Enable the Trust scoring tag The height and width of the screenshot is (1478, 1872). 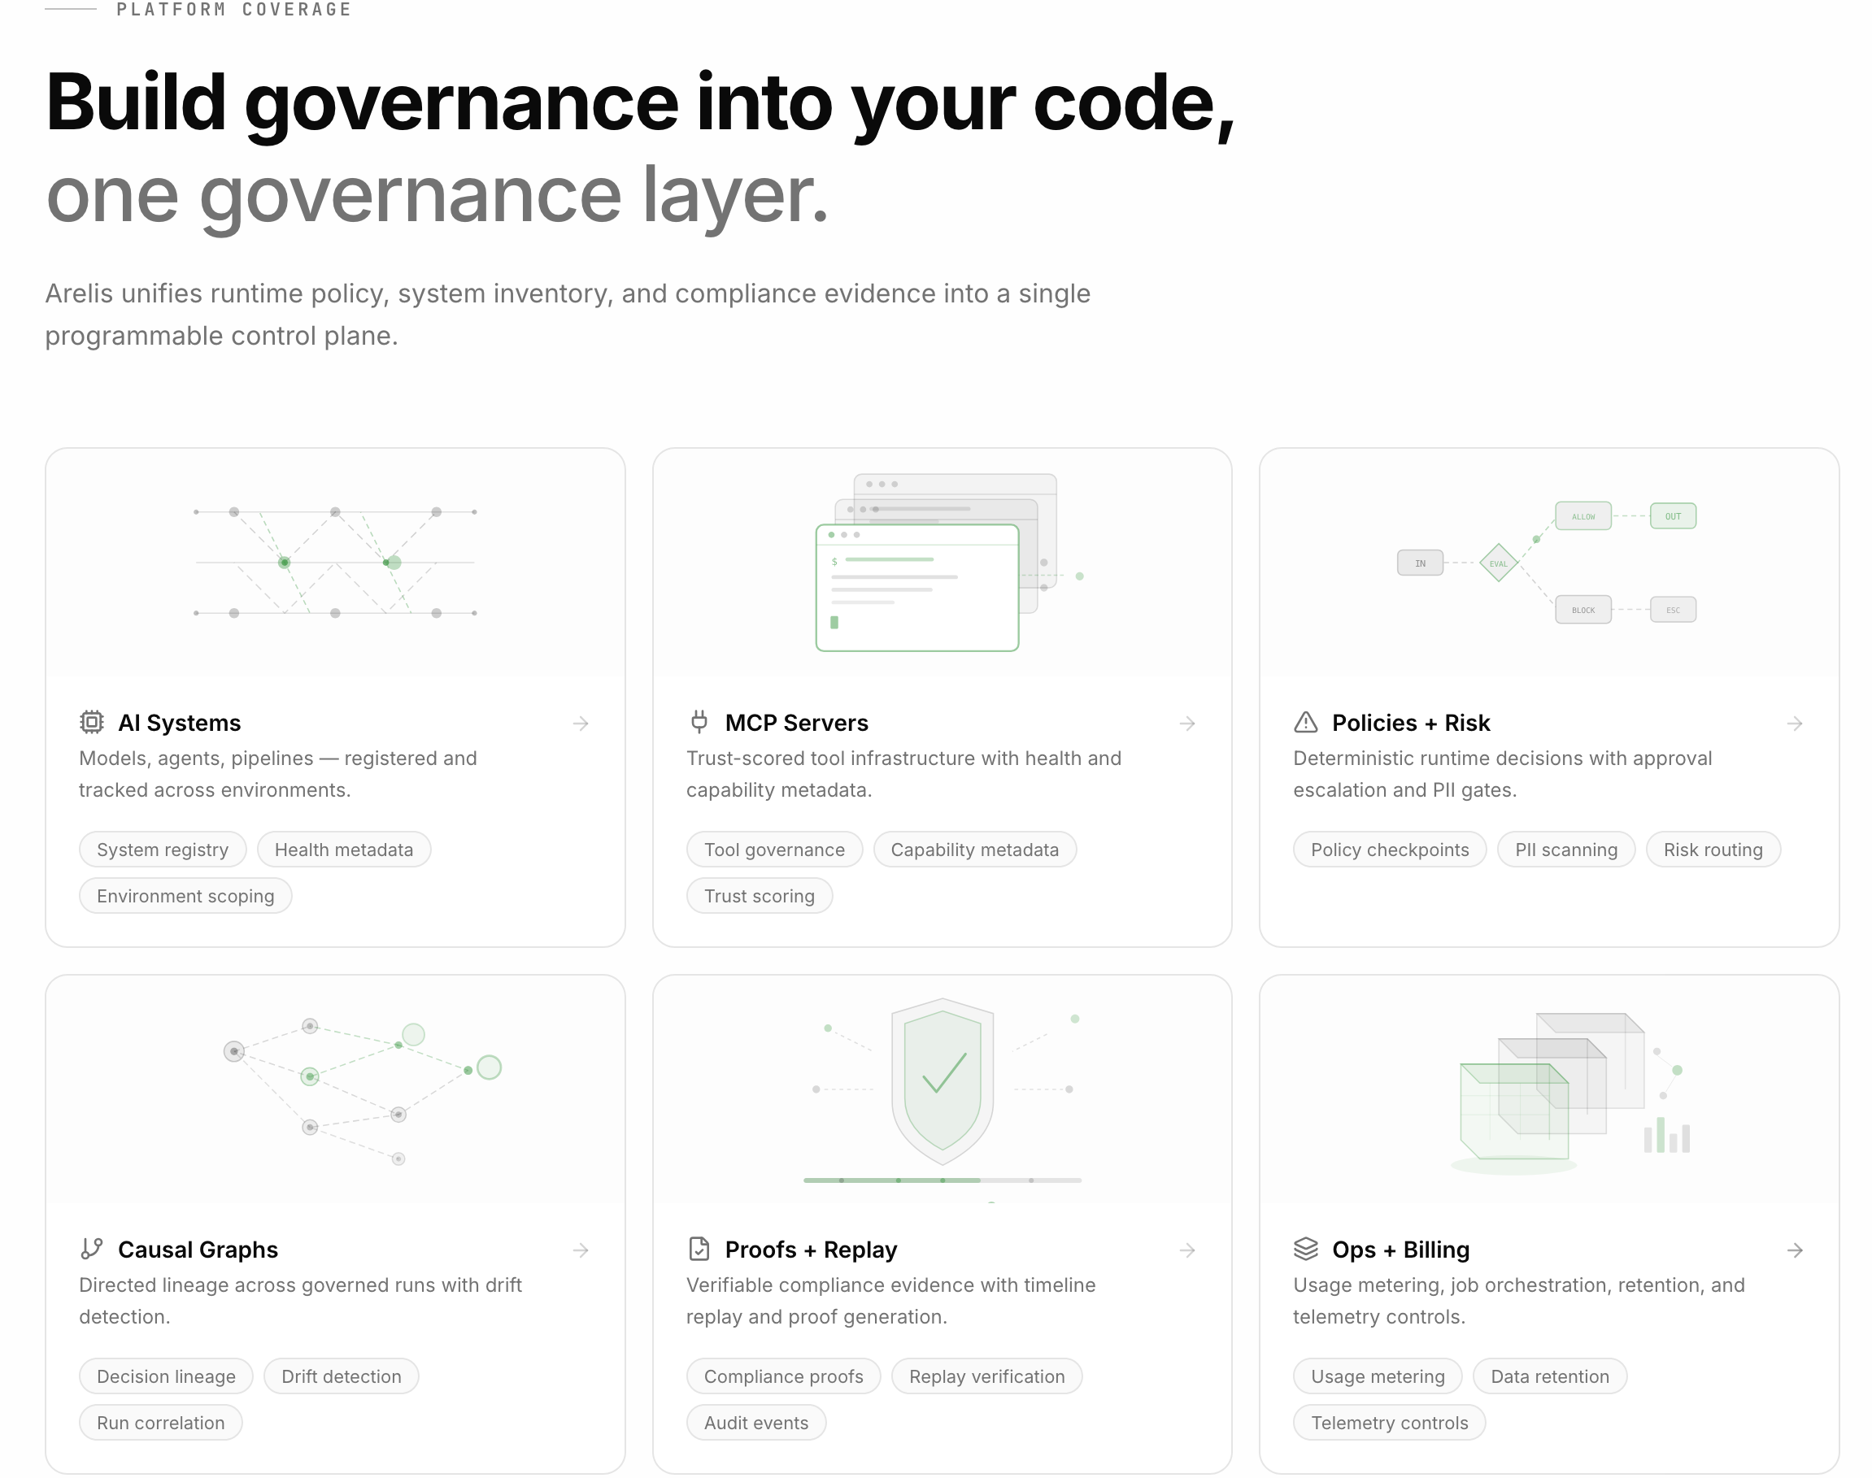click(759, 895)
